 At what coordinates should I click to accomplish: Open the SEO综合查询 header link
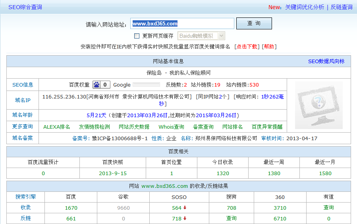(25, 7)
